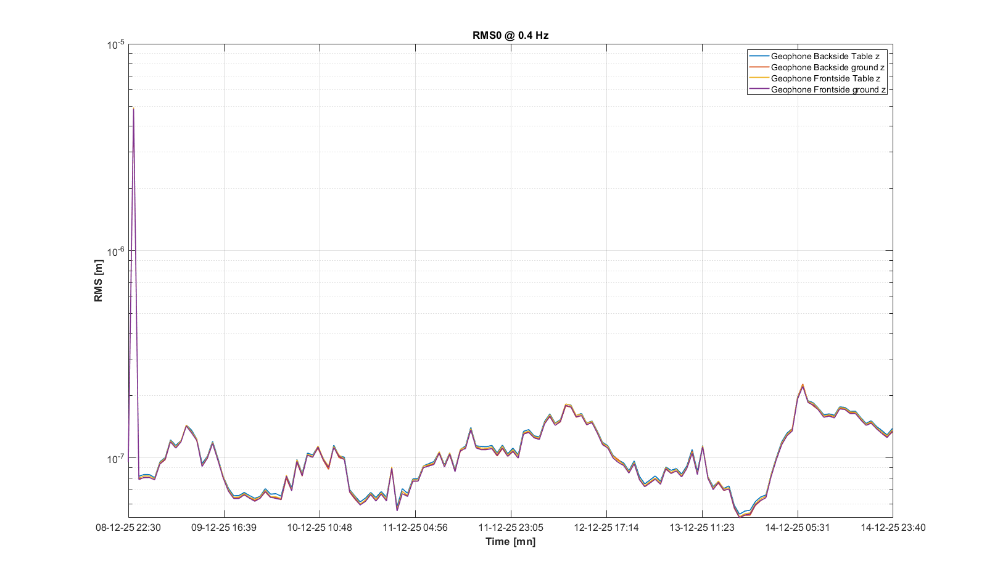The image size is (987, 582).
Task: Click the 10-12-25 10:48 time tick label
Action: [x=320, y=527]
